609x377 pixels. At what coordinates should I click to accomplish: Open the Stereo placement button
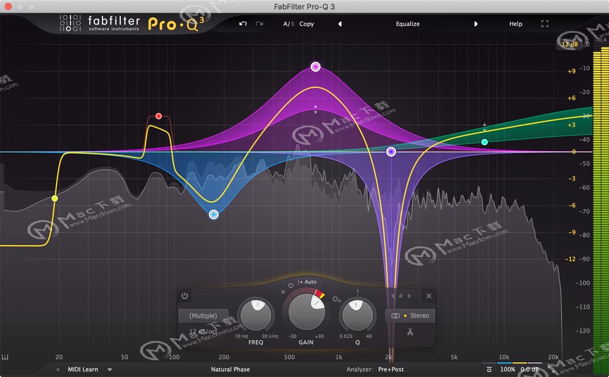410,316
